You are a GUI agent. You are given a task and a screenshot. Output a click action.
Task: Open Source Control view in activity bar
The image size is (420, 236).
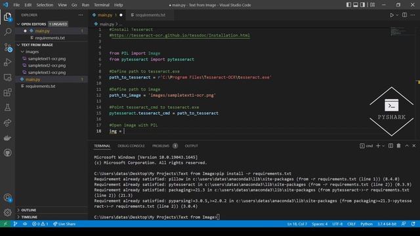[x=7, y=47]
